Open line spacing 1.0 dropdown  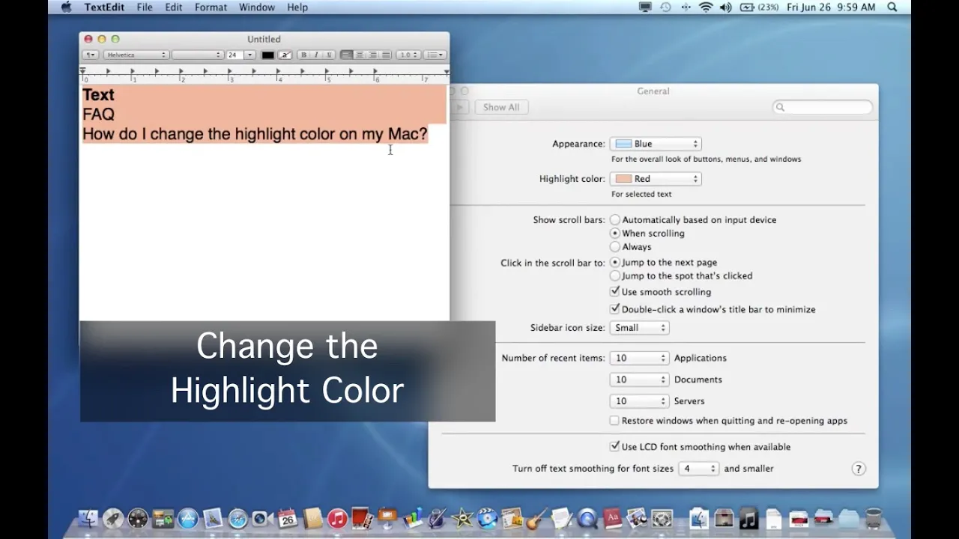point(408,55)
